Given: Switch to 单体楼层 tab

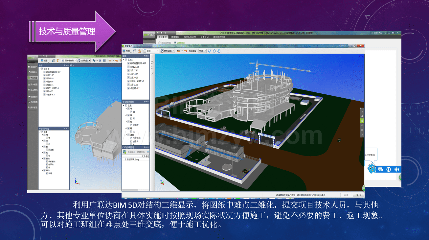Looking at the screenshot, I should tap(175, 37).
